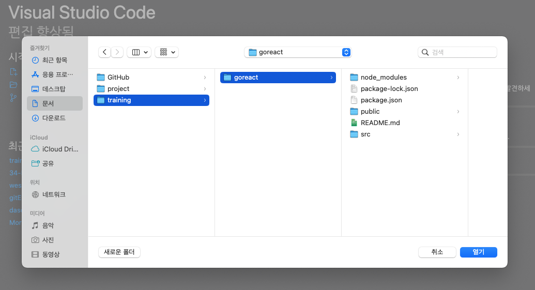Image resolution: width=535 pixels, height=290 pixels.
Task: Click the 취소 button
Action: click(437, 252)
